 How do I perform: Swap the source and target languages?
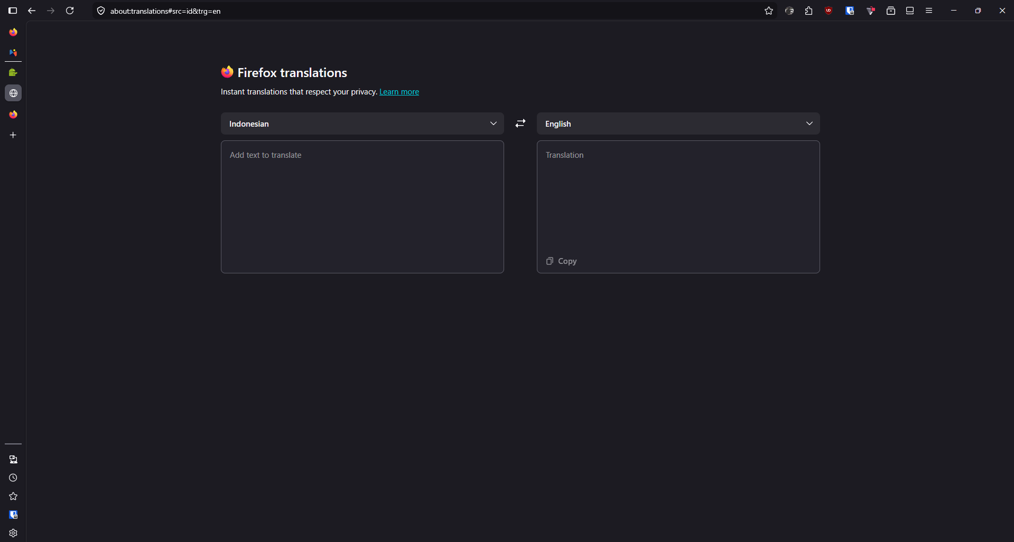coord(520,123)
